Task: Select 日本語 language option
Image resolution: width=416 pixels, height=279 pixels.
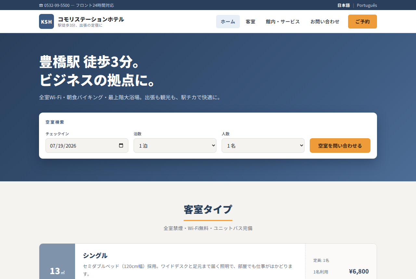Action: pyautogui.click(x=344, y=5)
